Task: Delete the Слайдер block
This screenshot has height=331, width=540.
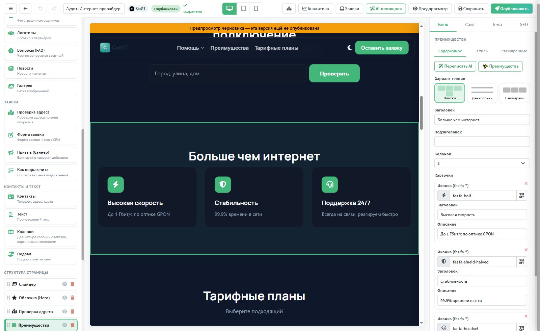Action: pyautogui.click(x=72, y=284)
